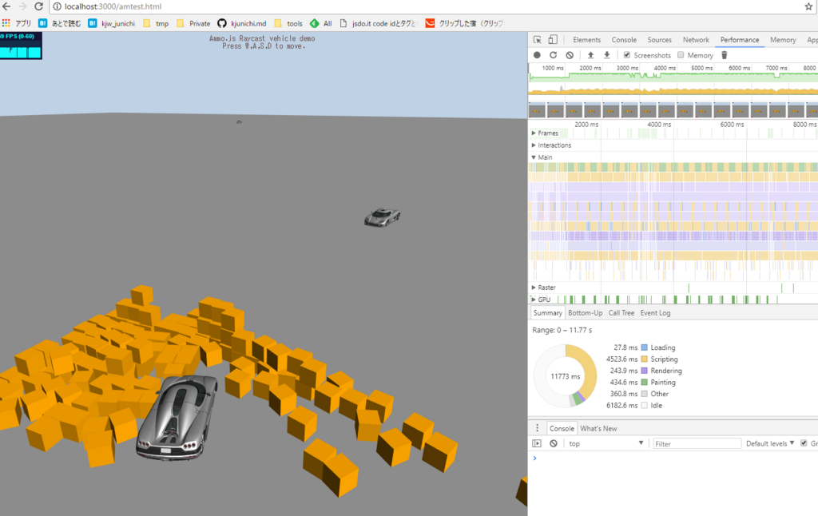
Task: Click the FPS stats panel
Action: pos(21,46)
